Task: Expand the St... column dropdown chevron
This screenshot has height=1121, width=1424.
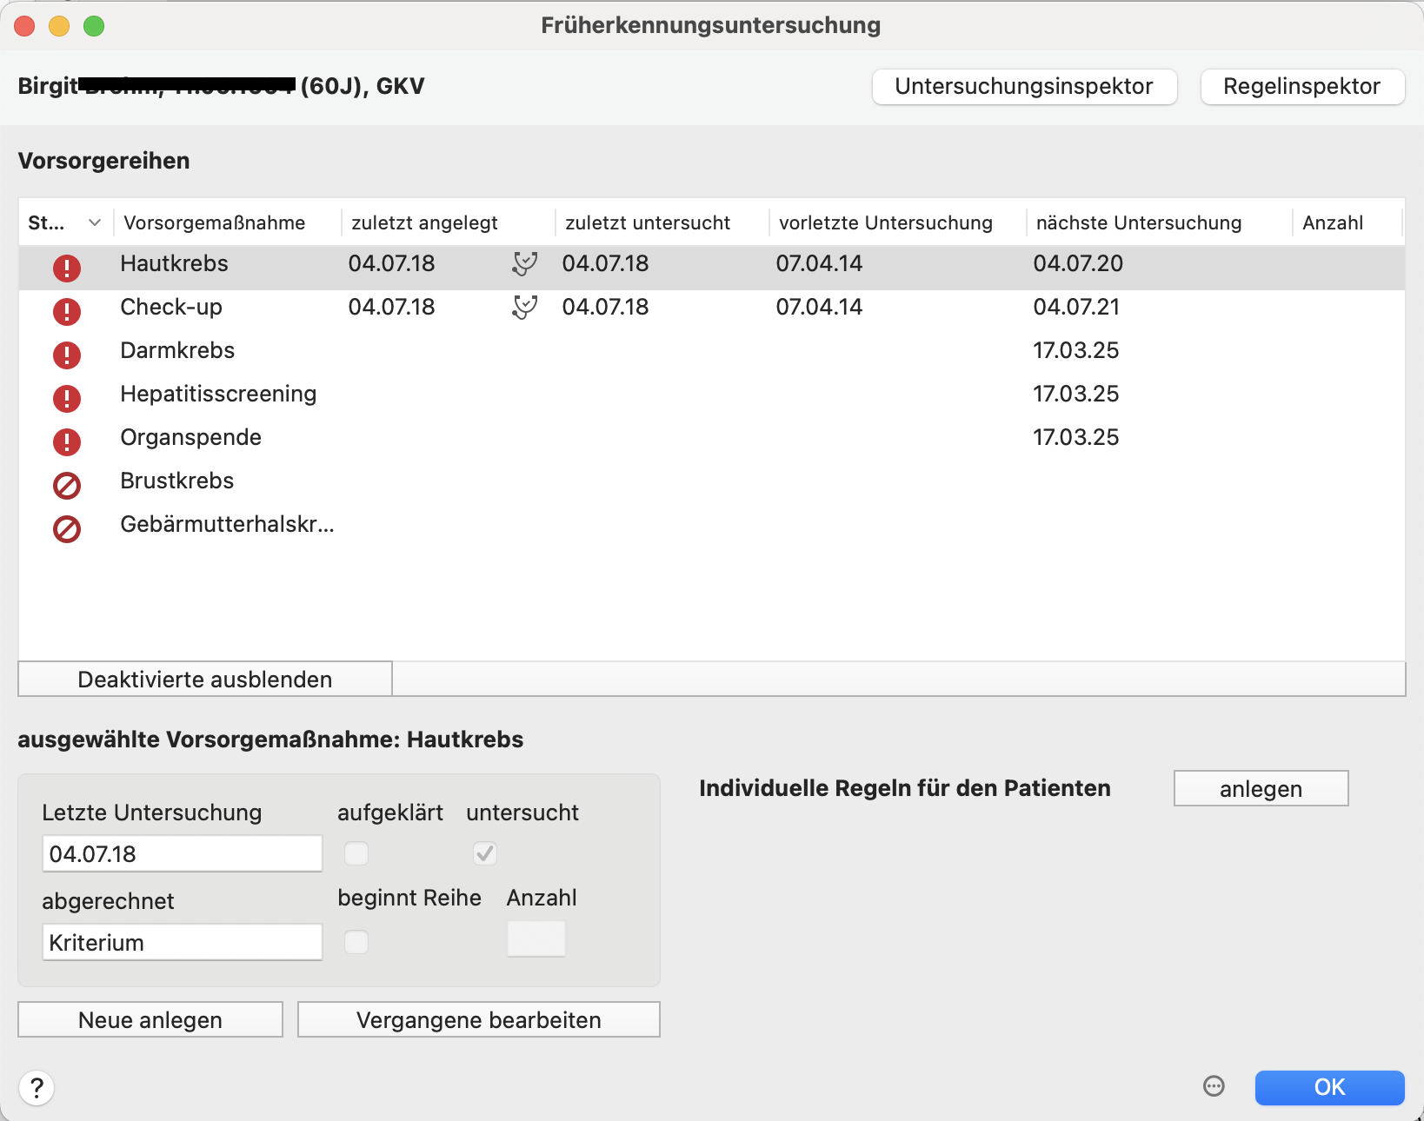Action: pos(95,222)
